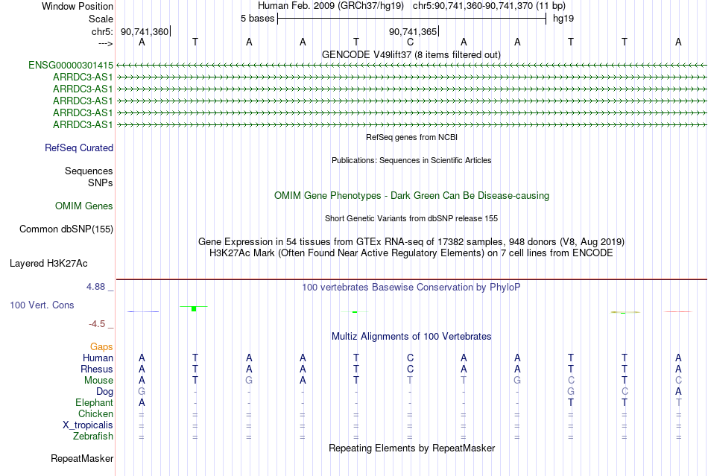This screenshot has width=708, height=476.
Task: Click base C in the Rhesus alignment row
Action: click(x=410, y=369)
